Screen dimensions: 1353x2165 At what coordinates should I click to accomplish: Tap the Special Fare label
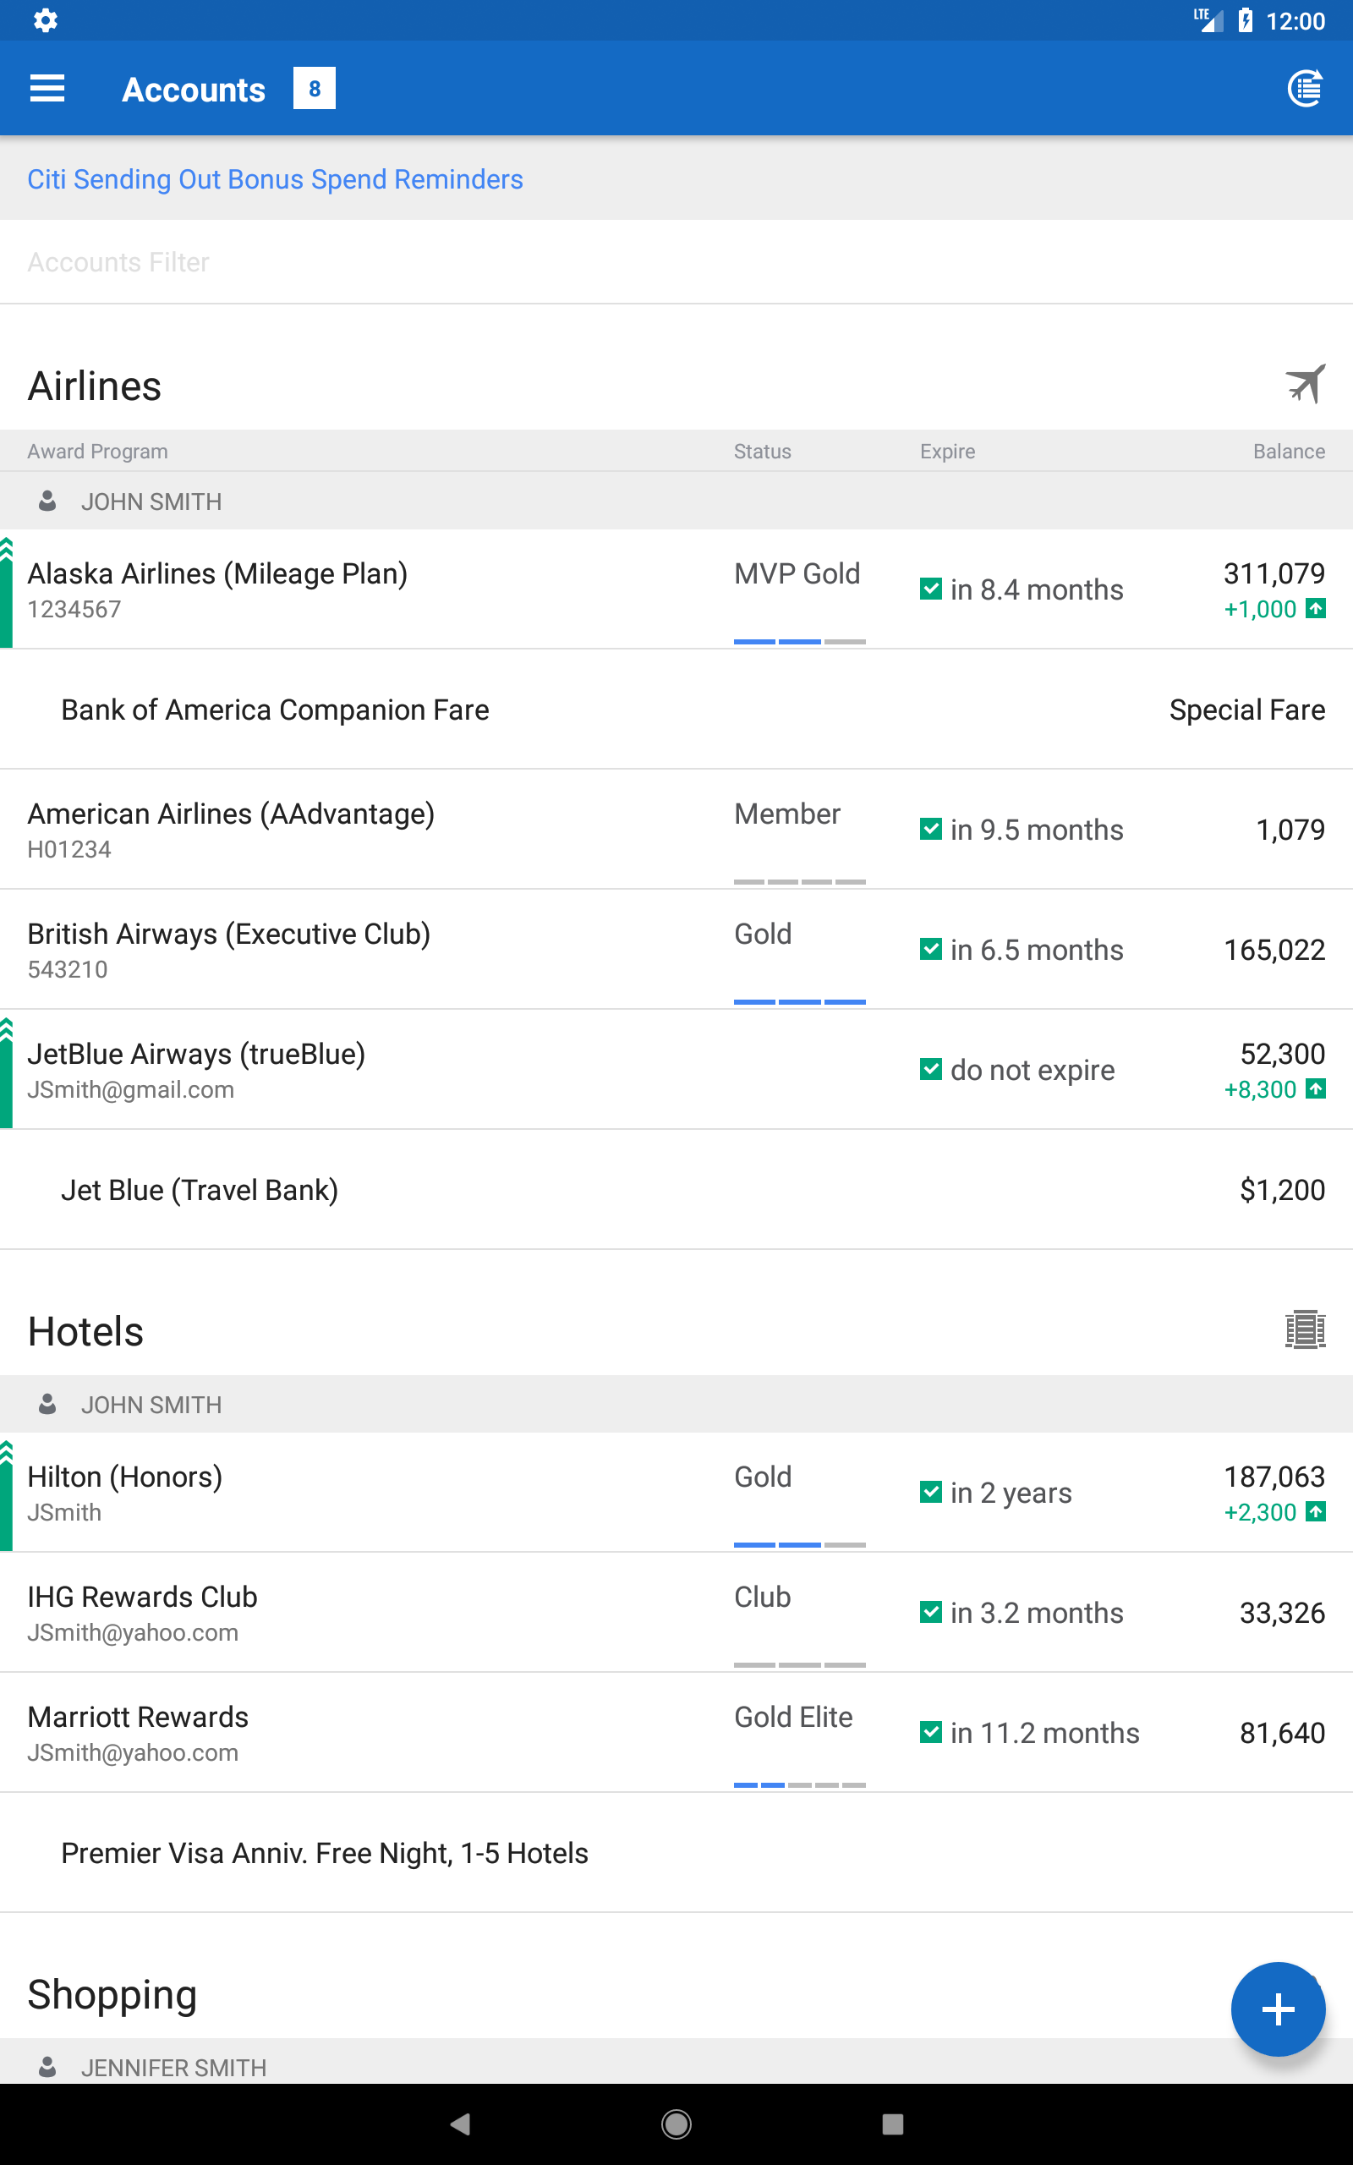point(1246,710)
